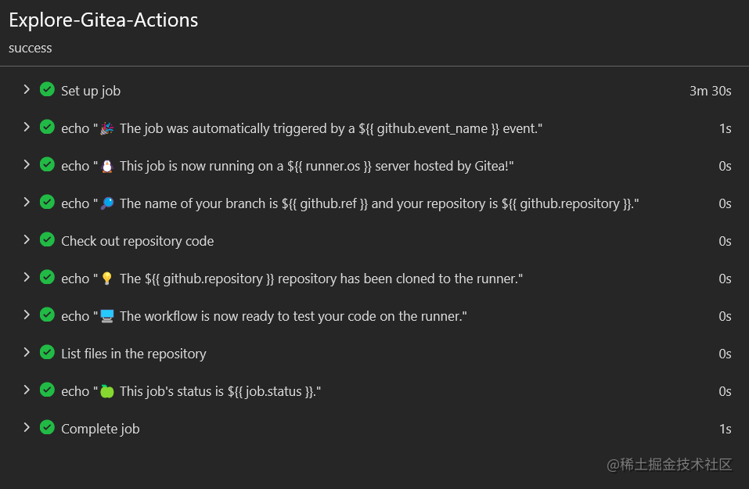Click the computer emoji in workflow ready step

pos(107,315)
